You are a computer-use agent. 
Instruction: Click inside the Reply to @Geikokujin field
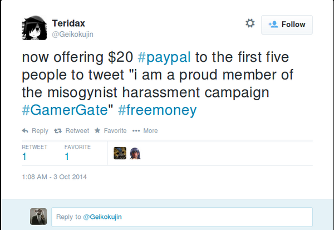tap(181, 216)
